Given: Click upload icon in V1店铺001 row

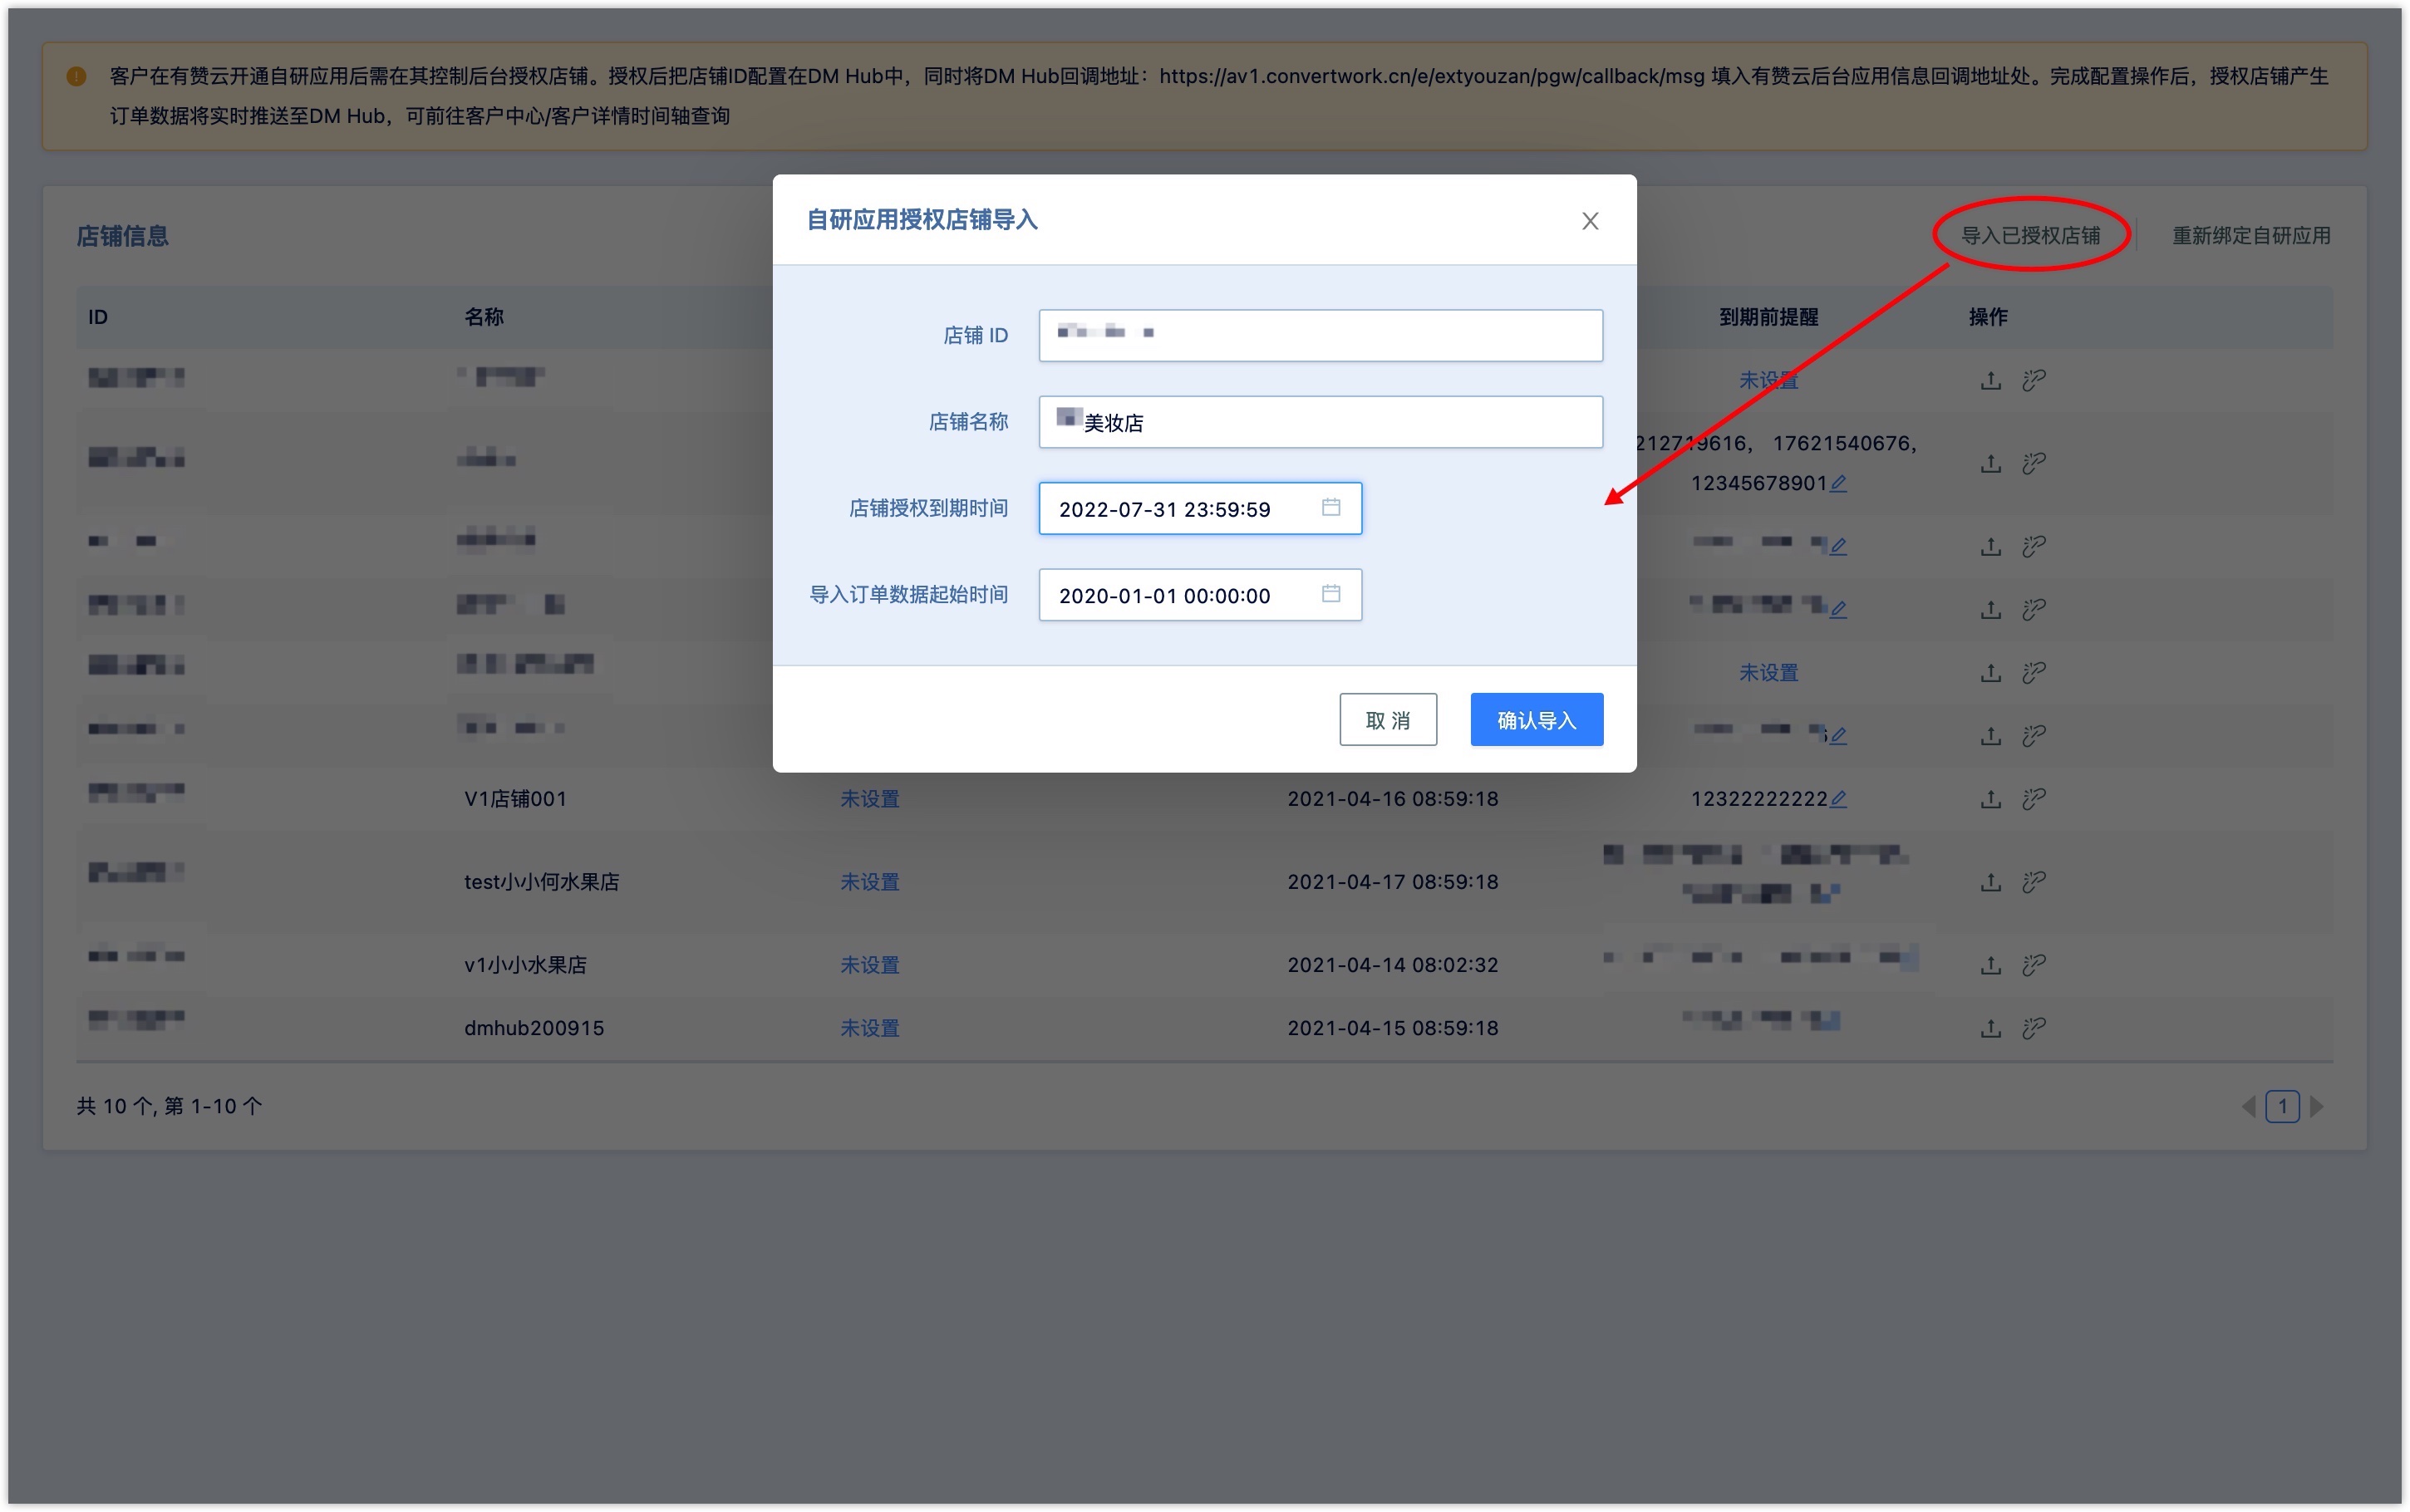Looking at the screenshot, I should pos(1990,799).
